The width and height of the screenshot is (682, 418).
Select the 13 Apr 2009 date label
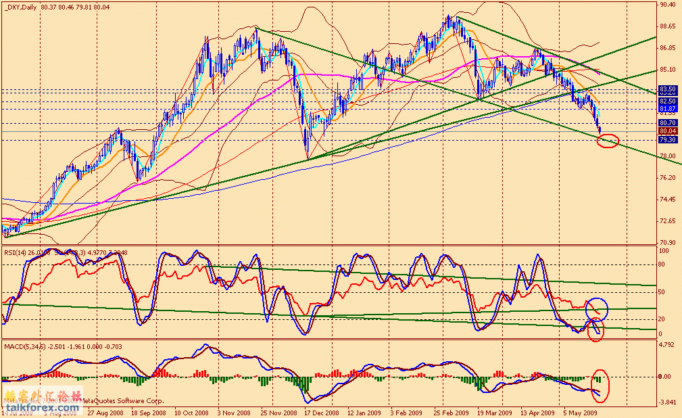tap(537, 413)
